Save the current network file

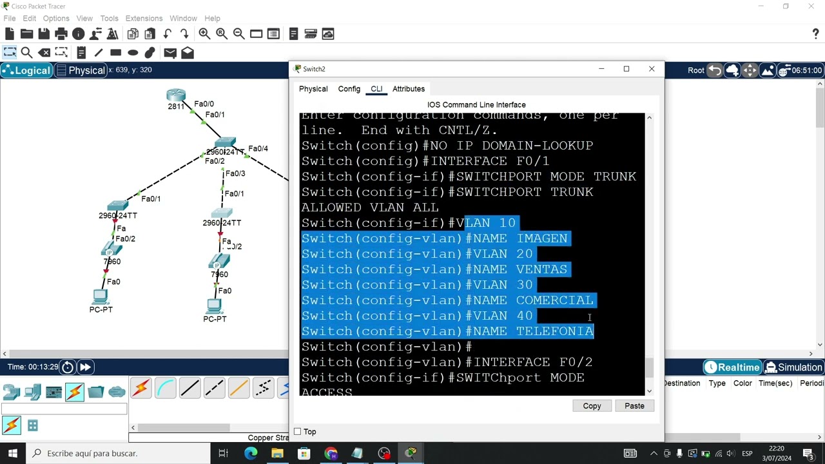pyautogui.click(x=44, y=34)
